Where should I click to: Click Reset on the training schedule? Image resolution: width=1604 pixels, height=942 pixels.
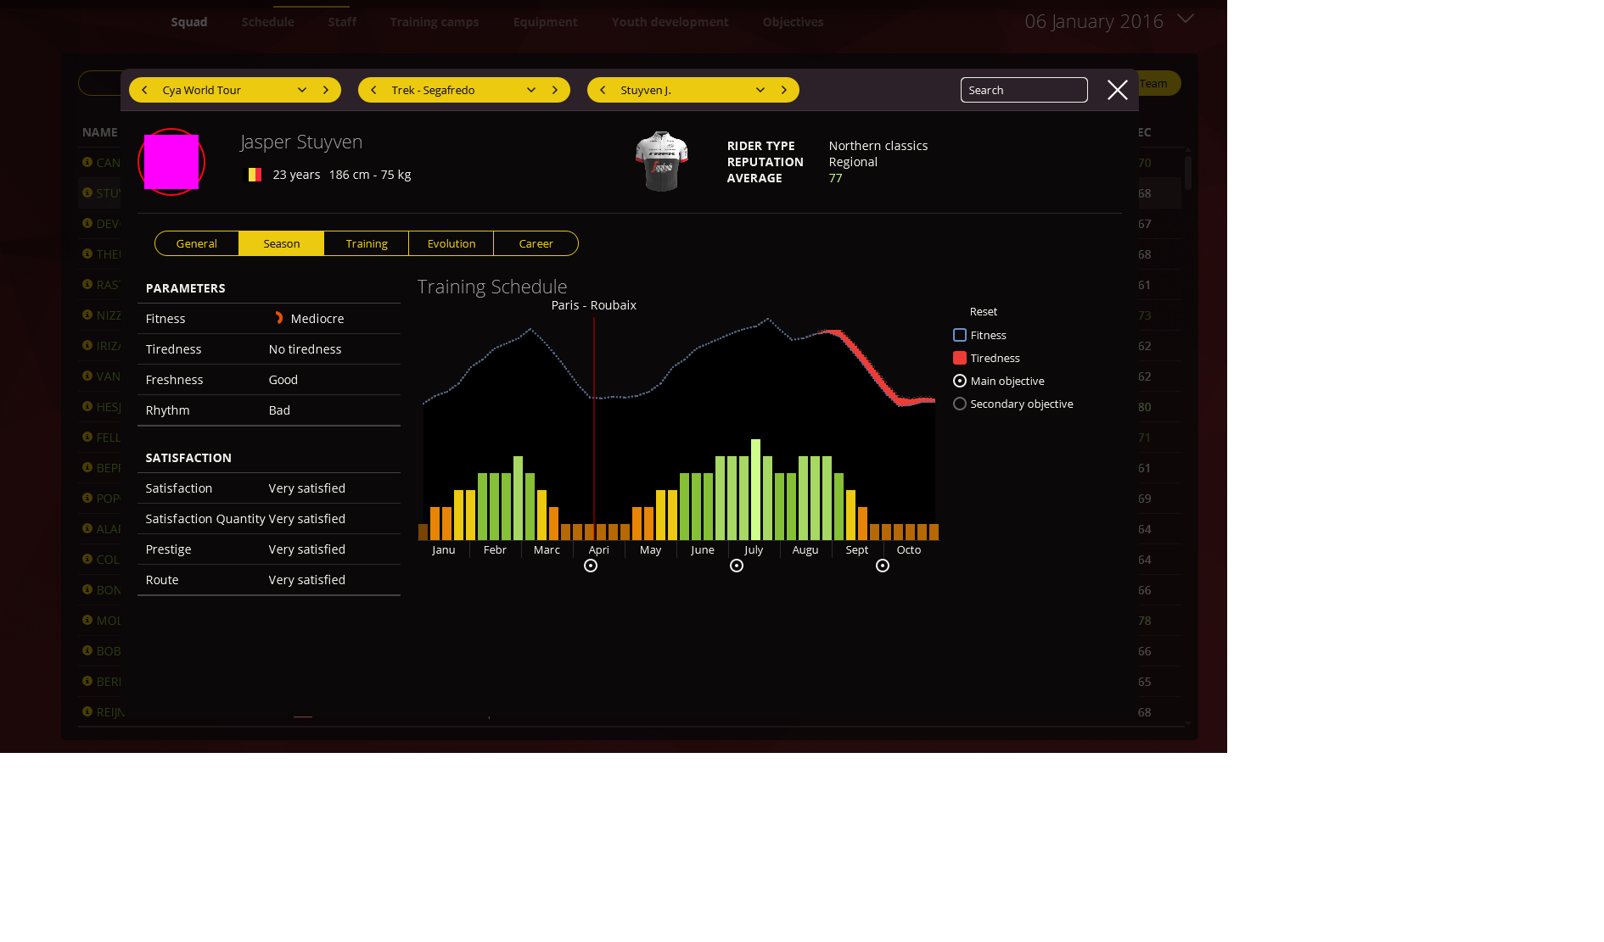coord(983,312)
